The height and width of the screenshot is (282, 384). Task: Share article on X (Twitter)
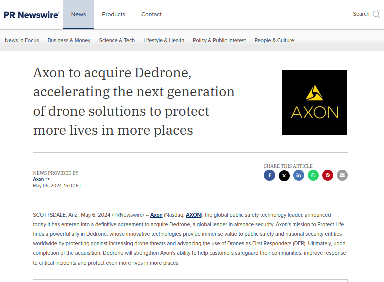(x=284, y=175)
